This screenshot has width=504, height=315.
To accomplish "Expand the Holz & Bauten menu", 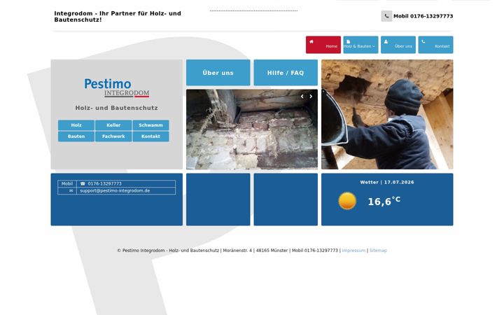I will 360,45.
